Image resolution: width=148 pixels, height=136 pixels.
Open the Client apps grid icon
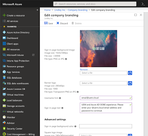(4, 43)
